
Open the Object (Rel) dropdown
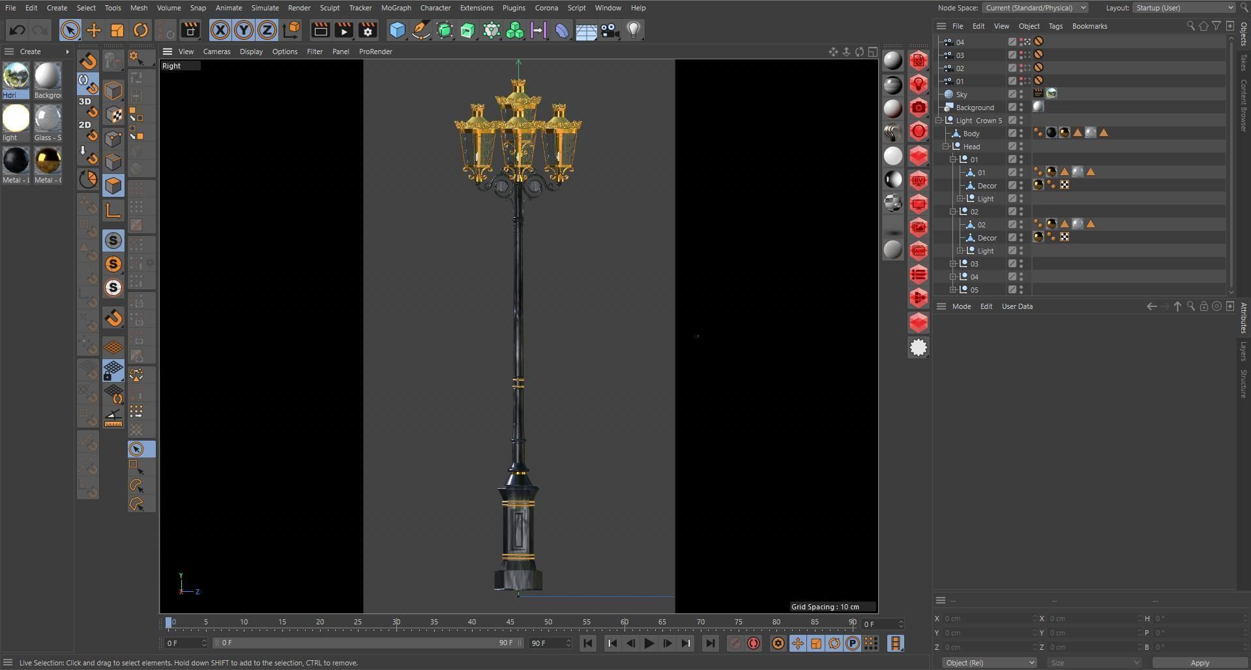tap(989, 663)
